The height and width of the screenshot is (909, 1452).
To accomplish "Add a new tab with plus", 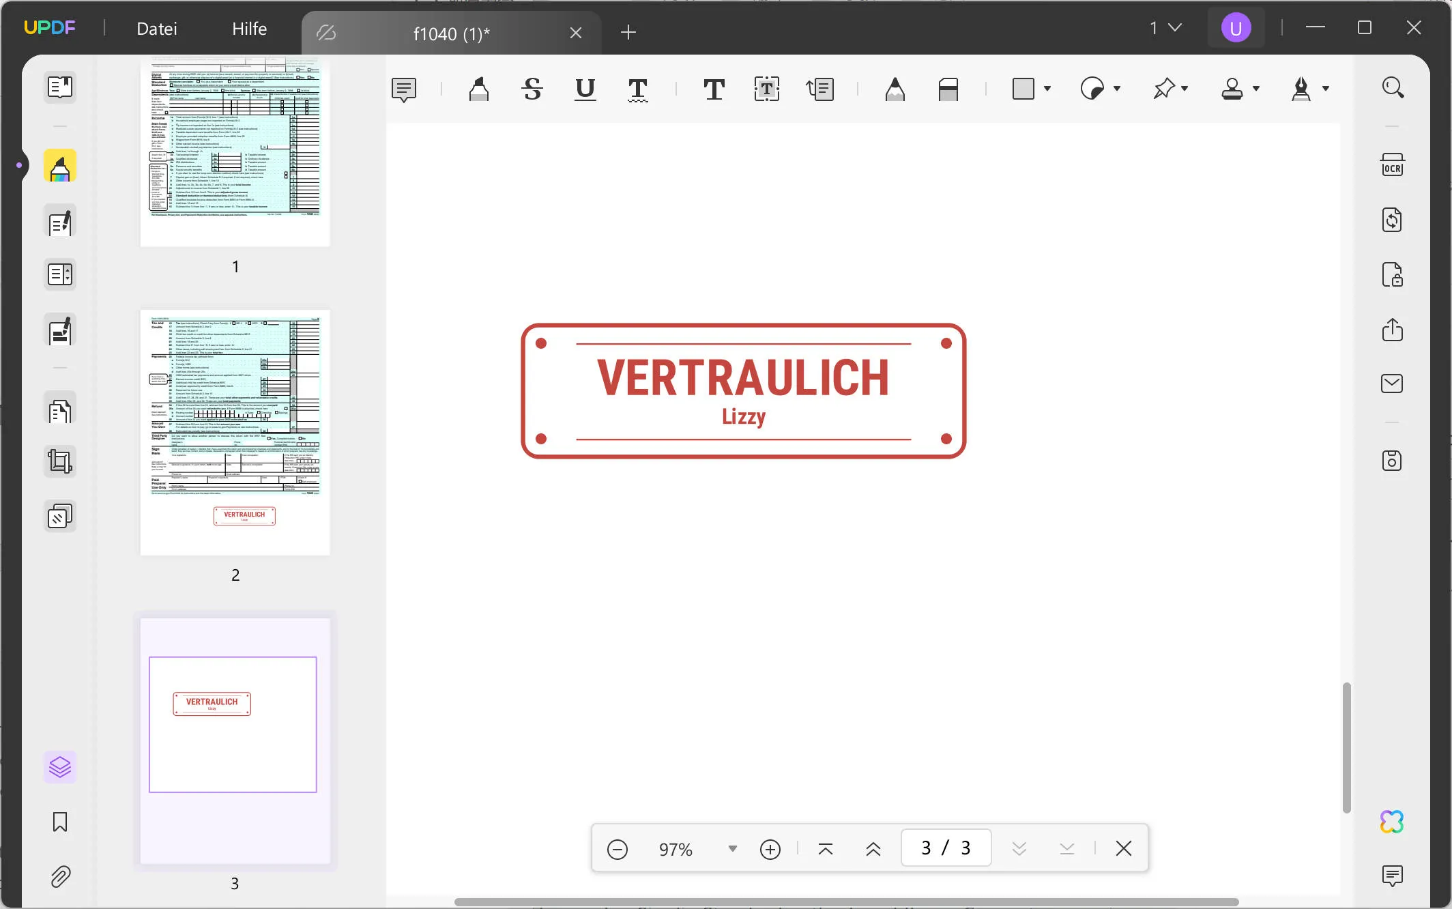I will pyautogui.click(x=628, y=32).
